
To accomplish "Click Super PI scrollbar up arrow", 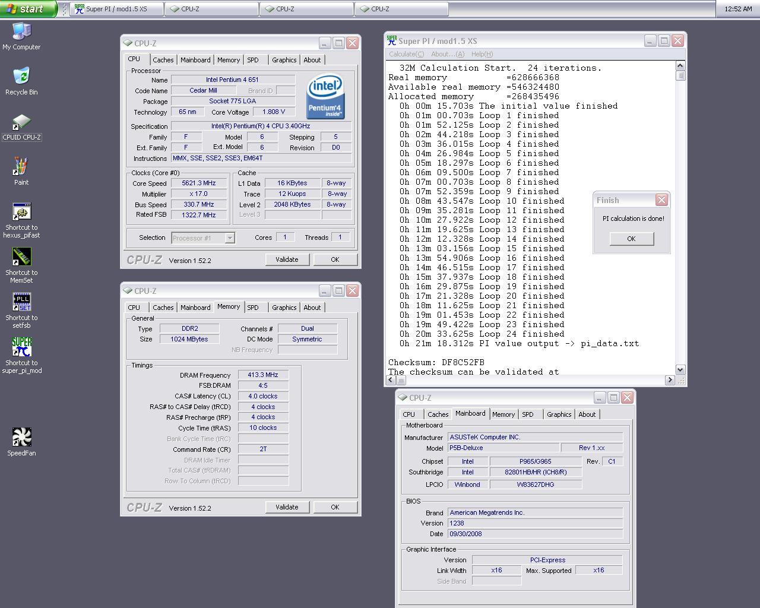I will coord(680,66).
